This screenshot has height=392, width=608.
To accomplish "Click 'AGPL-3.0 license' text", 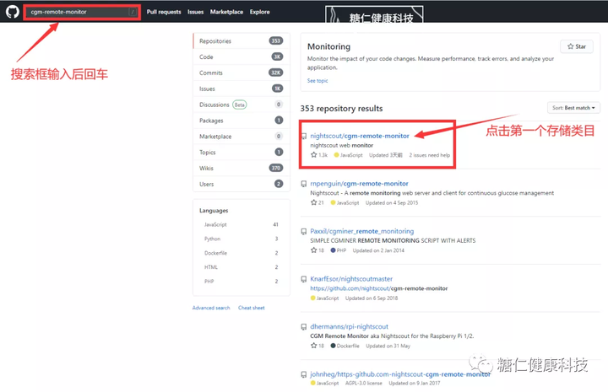I will 363,383.
